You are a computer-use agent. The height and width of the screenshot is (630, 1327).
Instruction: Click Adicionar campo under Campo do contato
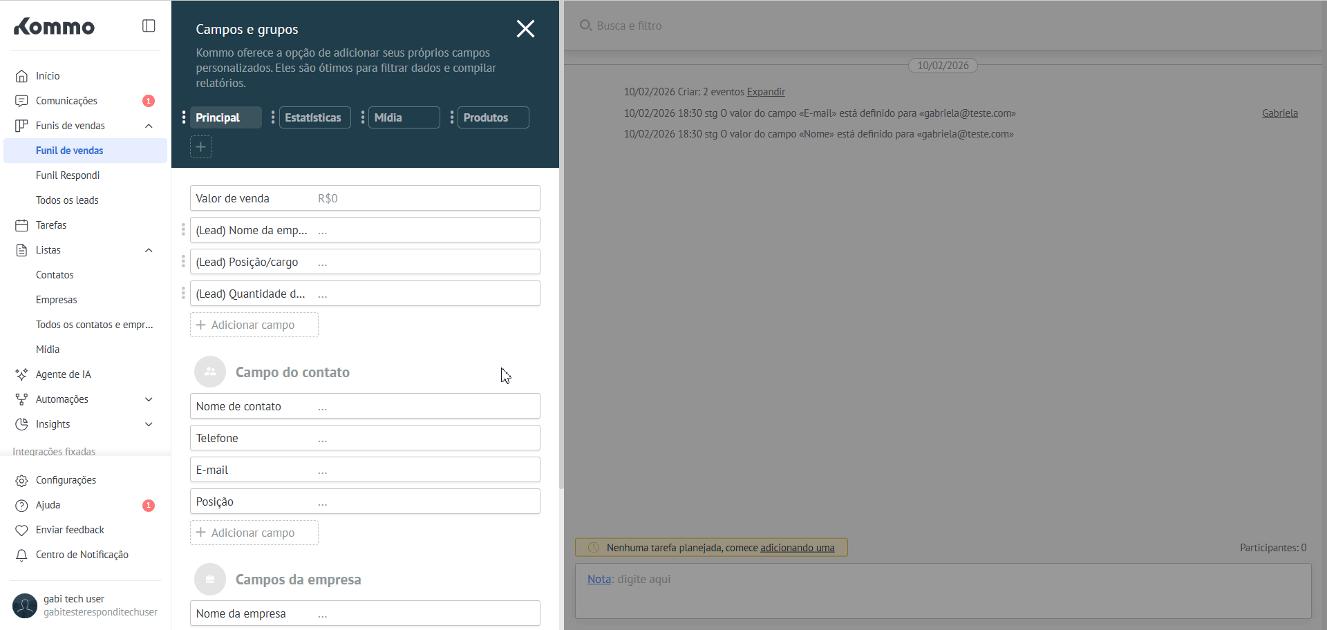coord(254,533)
